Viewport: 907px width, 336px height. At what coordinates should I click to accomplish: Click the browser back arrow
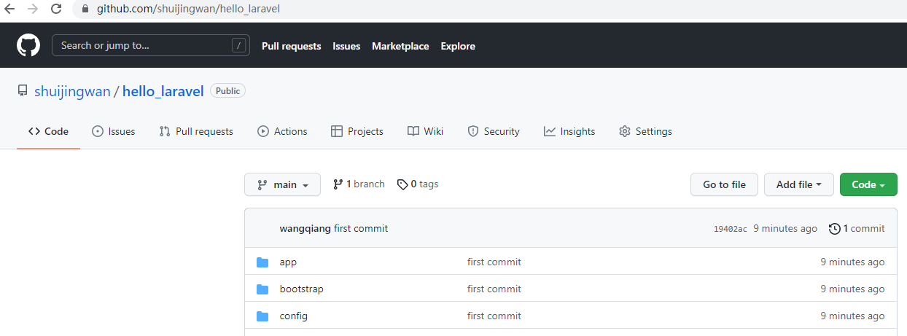pyautogui.click(x=9, y=9)
